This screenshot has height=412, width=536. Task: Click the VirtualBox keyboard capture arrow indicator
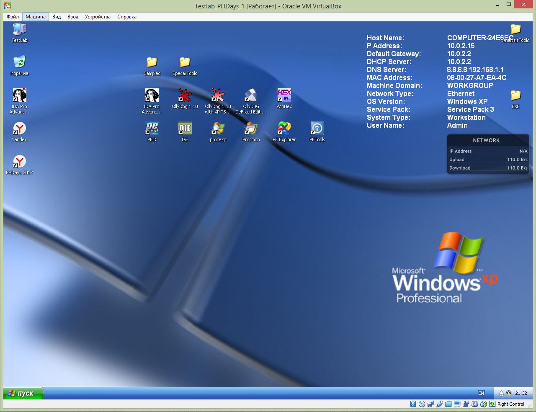tap(492, 404)
